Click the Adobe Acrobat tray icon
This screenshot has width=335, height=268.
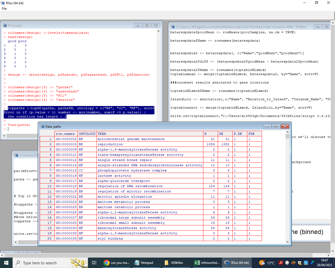coord(281,263)
